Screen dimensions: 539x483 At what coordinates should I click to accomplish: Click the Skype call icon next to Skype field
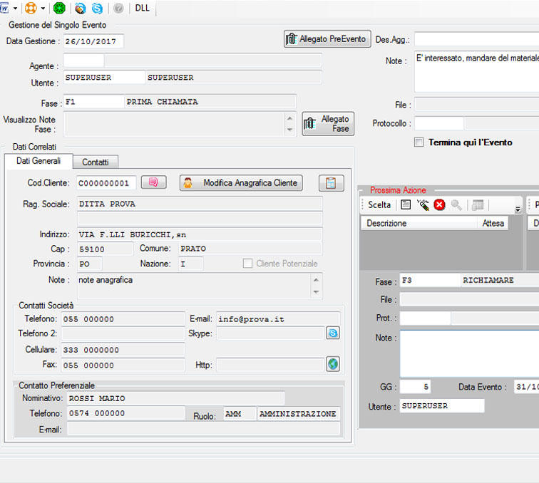pos(333,333)
